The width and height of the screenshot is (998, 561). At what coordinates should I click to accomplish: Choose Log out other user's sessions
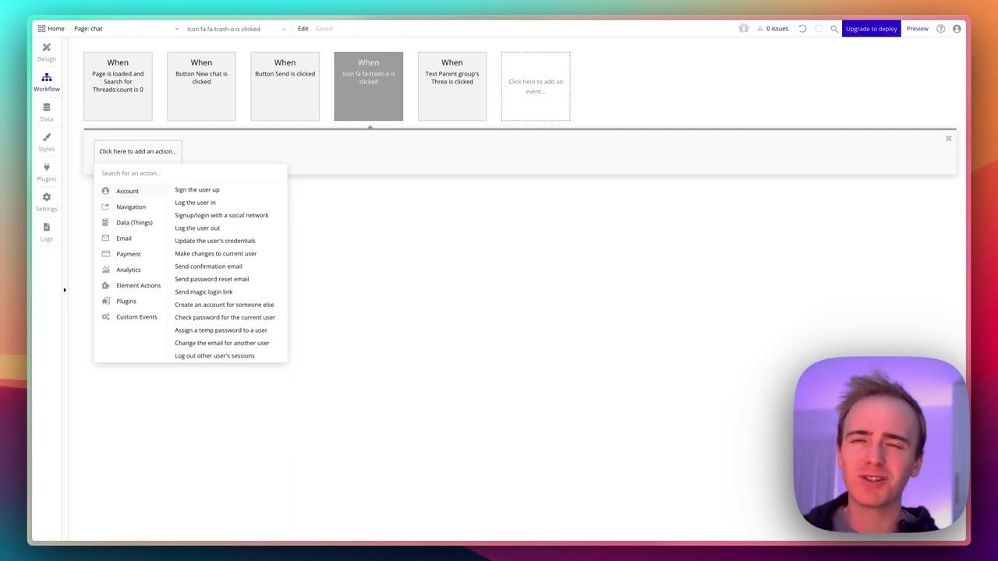(x=214, y=356)
